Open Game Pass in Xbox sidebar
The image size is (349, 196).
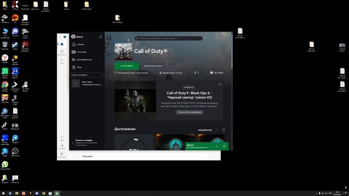click(87, 52)
